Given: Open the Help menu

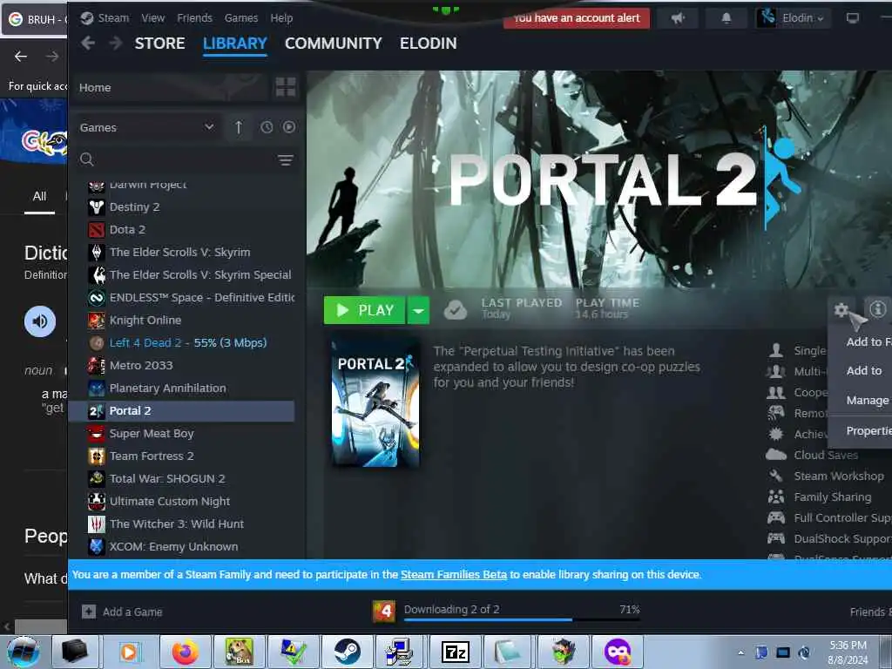Looking at the screenshot, I should 281,18.
